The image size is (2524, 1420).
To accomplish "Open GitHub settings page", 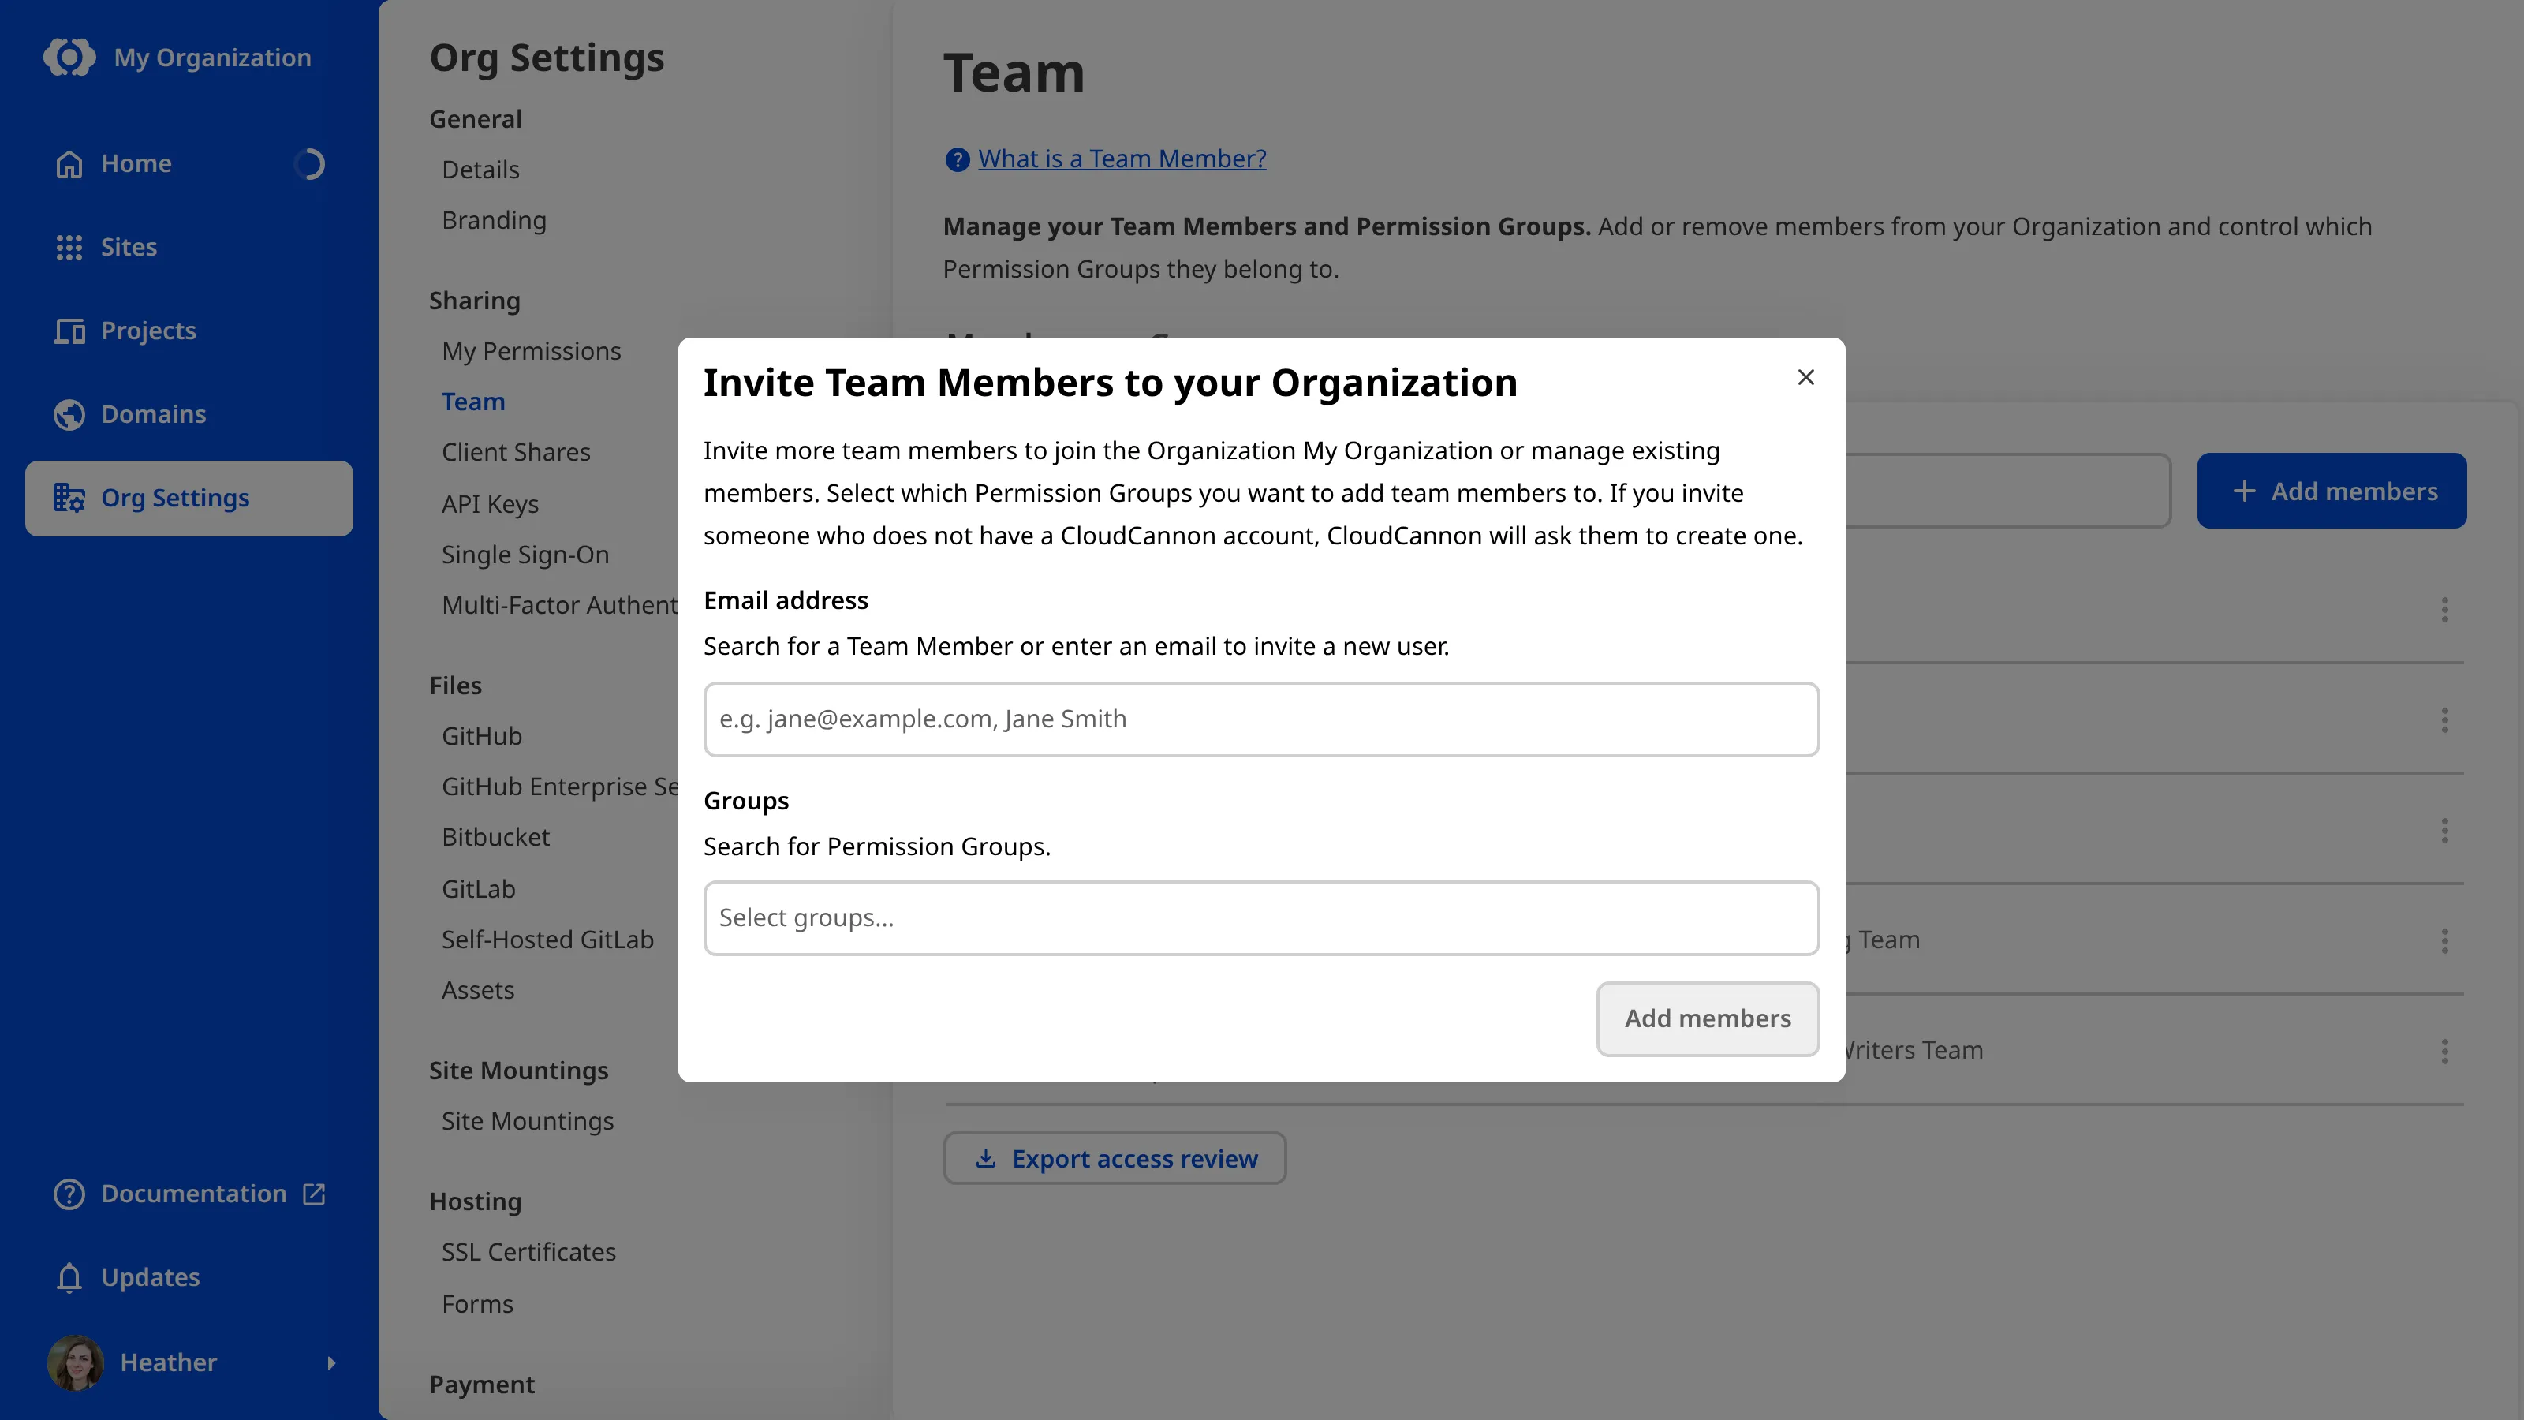I will (x=481, y=736).
